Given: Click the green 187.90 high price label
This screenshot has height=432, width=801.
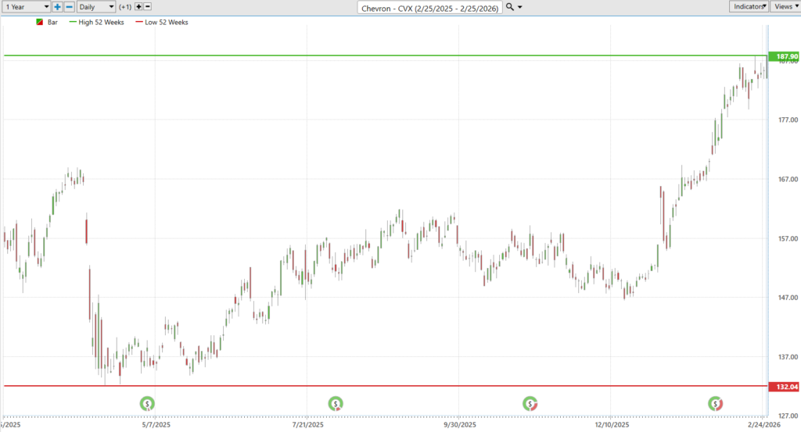Looking at the screenshot, I should pos(784,57).
